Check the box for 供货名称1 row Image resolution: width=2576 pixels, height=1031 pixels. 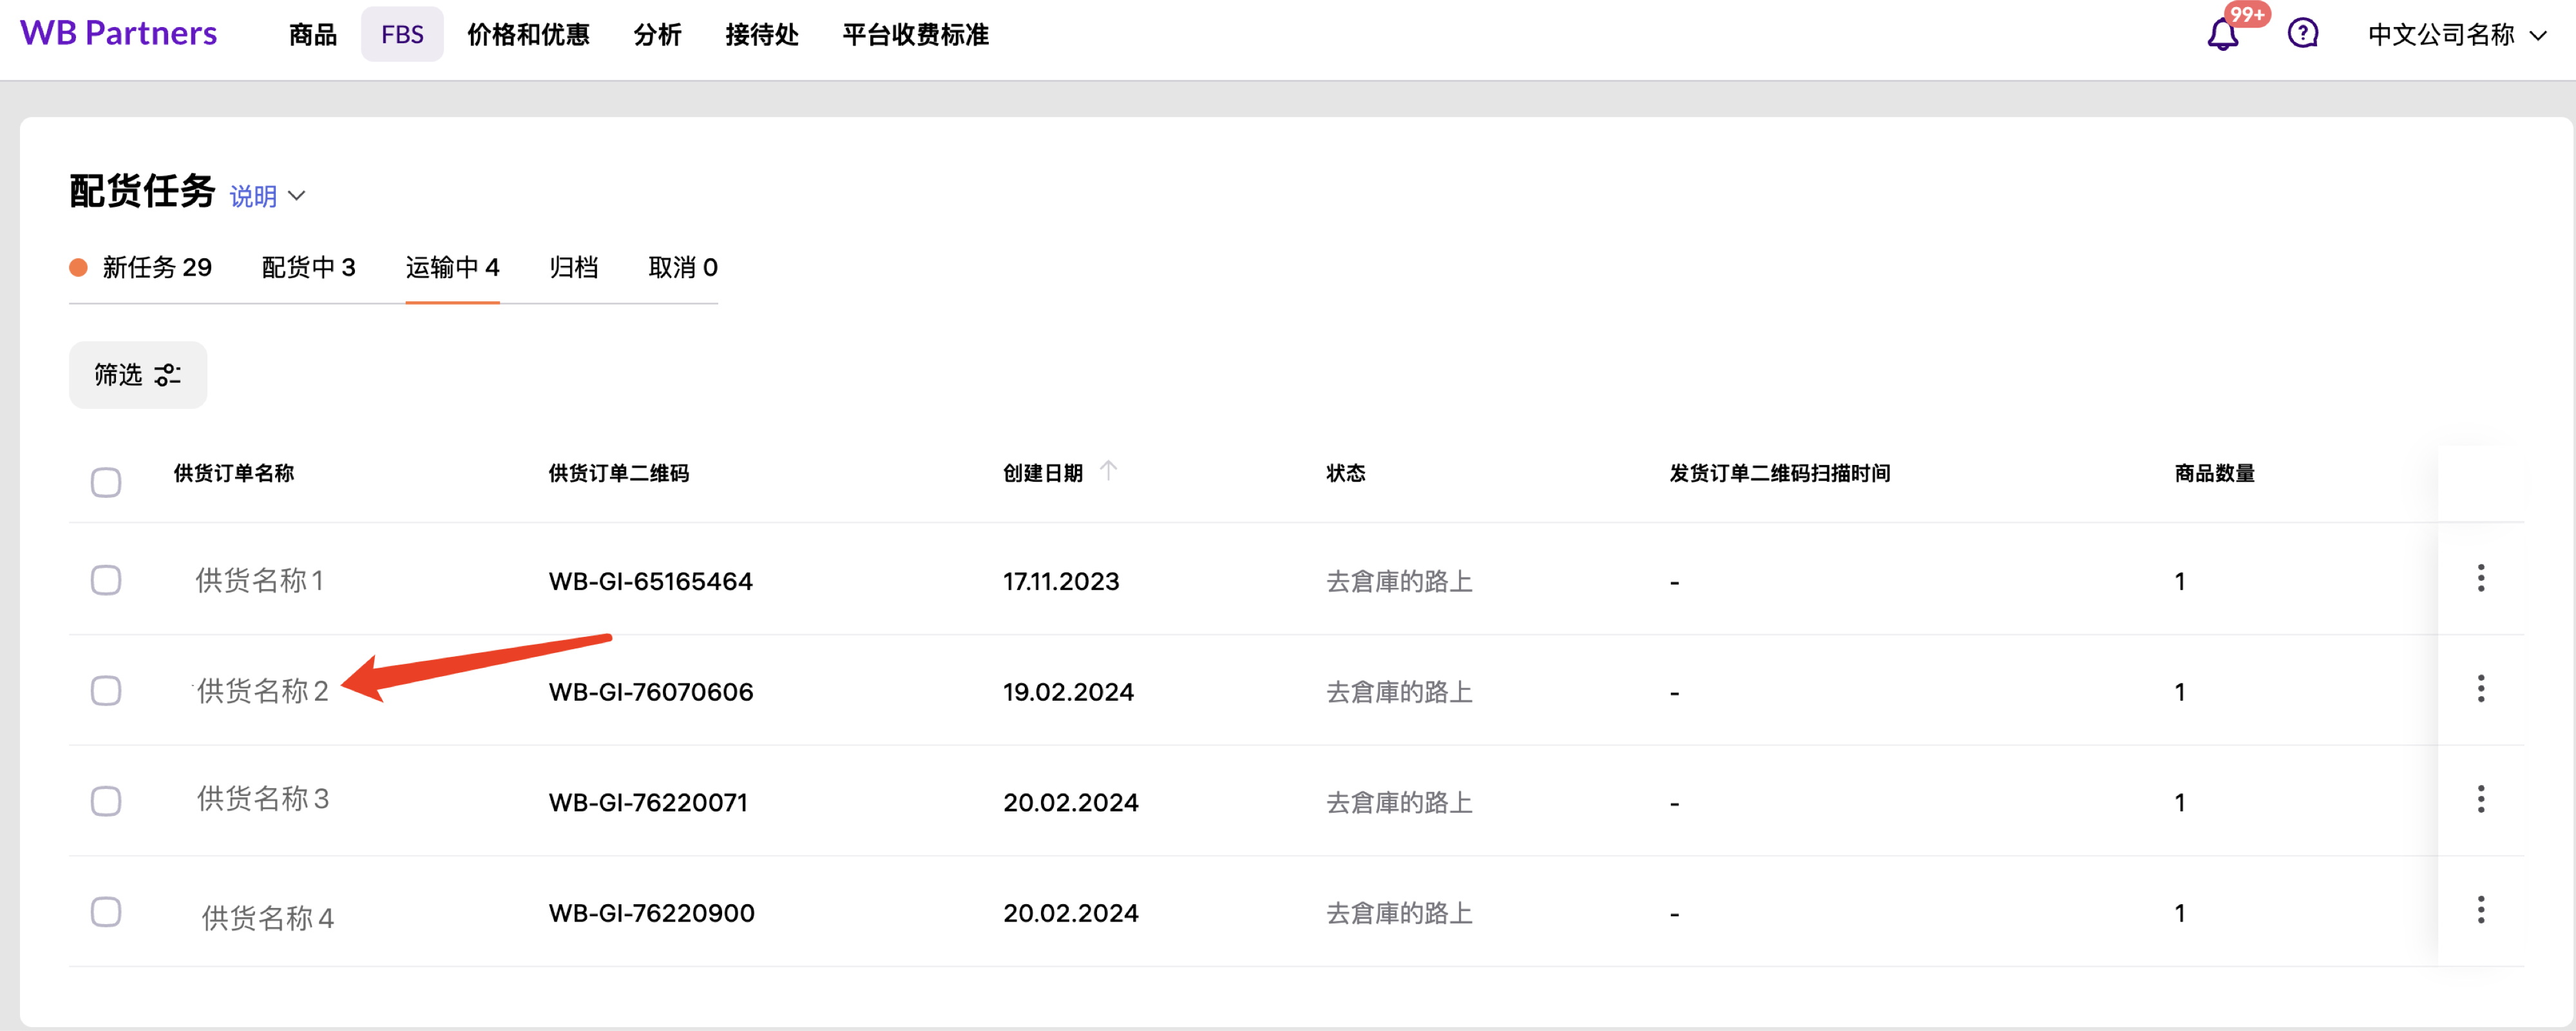(106, 580)
